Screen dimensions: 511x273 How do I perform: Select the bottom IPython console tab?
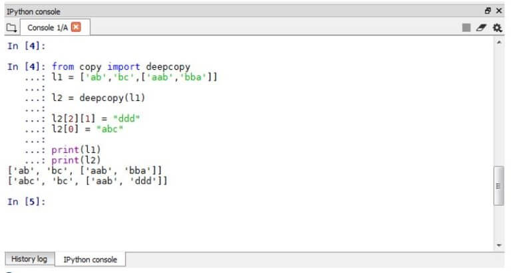tap(90, 259)
